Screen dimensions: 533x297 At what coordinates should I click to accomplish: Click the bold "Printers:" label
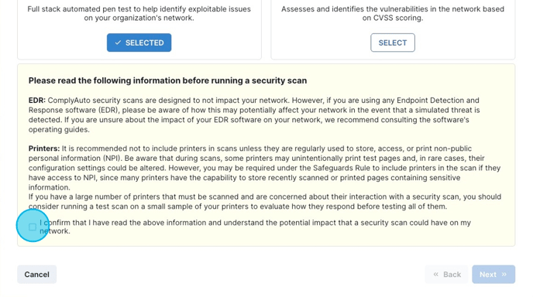[44, 148]
